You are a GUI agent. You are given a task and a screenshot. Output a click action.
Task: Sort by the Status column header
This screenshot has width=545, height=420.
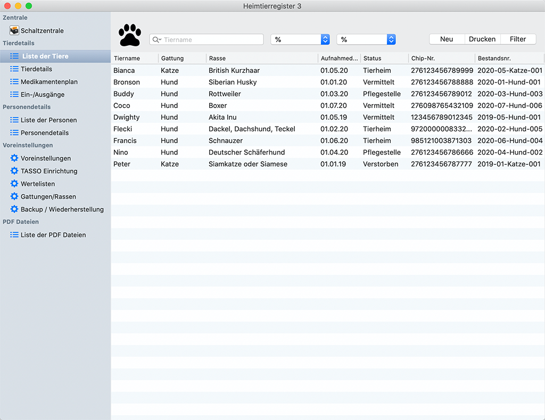384,58
